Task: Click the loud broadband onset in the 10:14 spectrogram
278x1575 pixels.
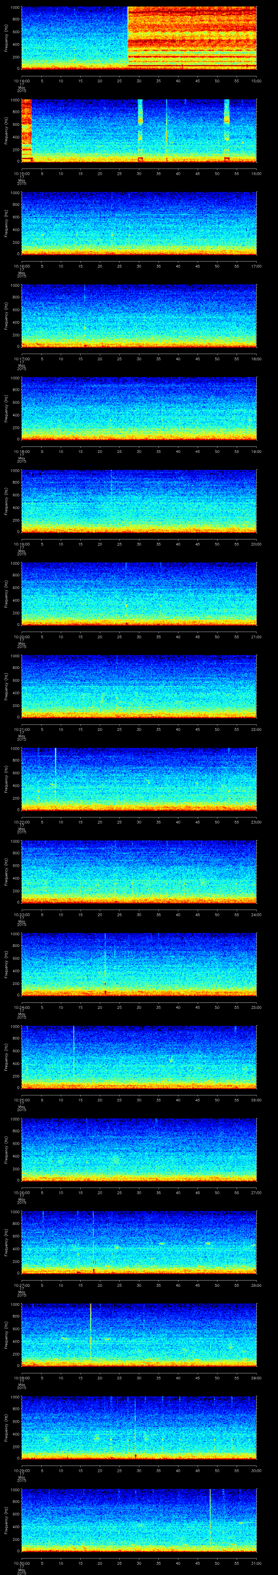Action: pyautogui.click(x=128, y=37)
